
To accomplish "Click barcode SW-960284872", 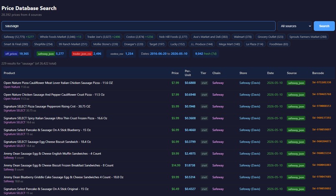I will [x=321, y=141].
